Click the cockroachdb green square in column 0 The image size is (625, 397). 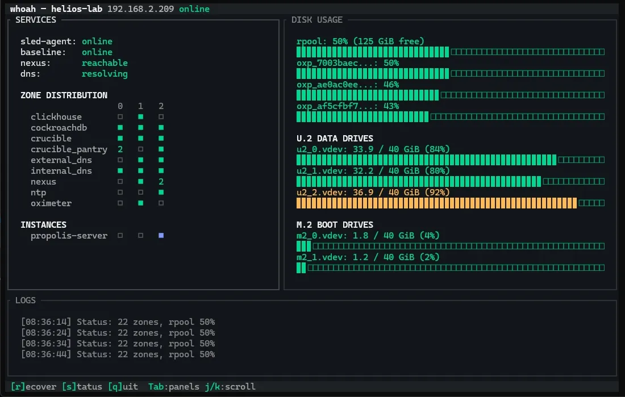120,128
